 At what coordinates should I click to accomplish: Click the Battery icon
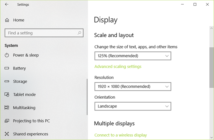[x=7, y=68]
